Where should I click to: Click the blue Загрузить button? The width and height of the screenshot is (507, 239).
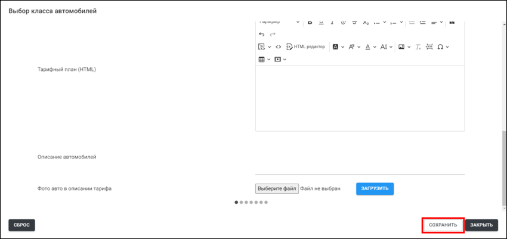click(375, 188)
